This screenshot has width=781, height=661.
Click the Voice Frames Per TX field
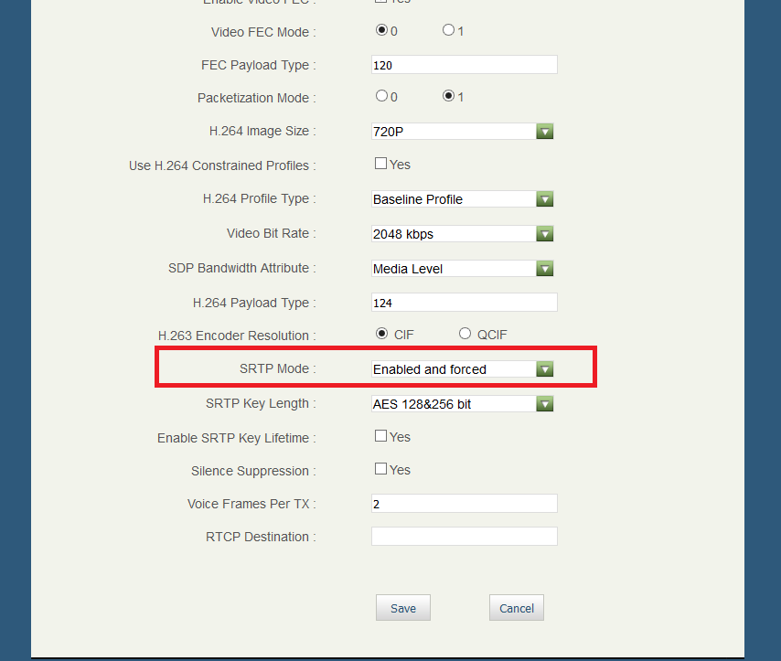click(464, 504)
